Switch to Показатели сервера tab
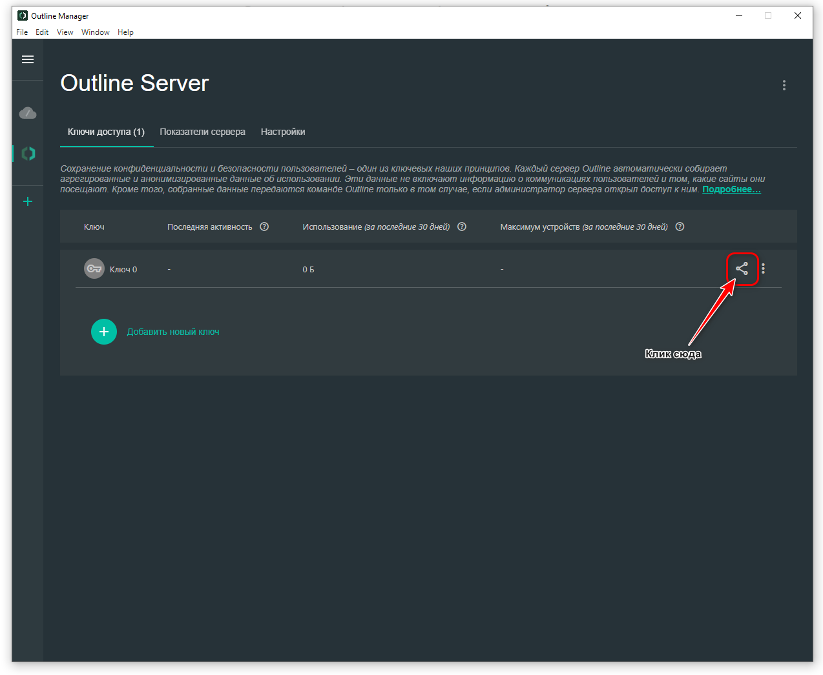This screenshot has width=823, height=675. (203, 132)
